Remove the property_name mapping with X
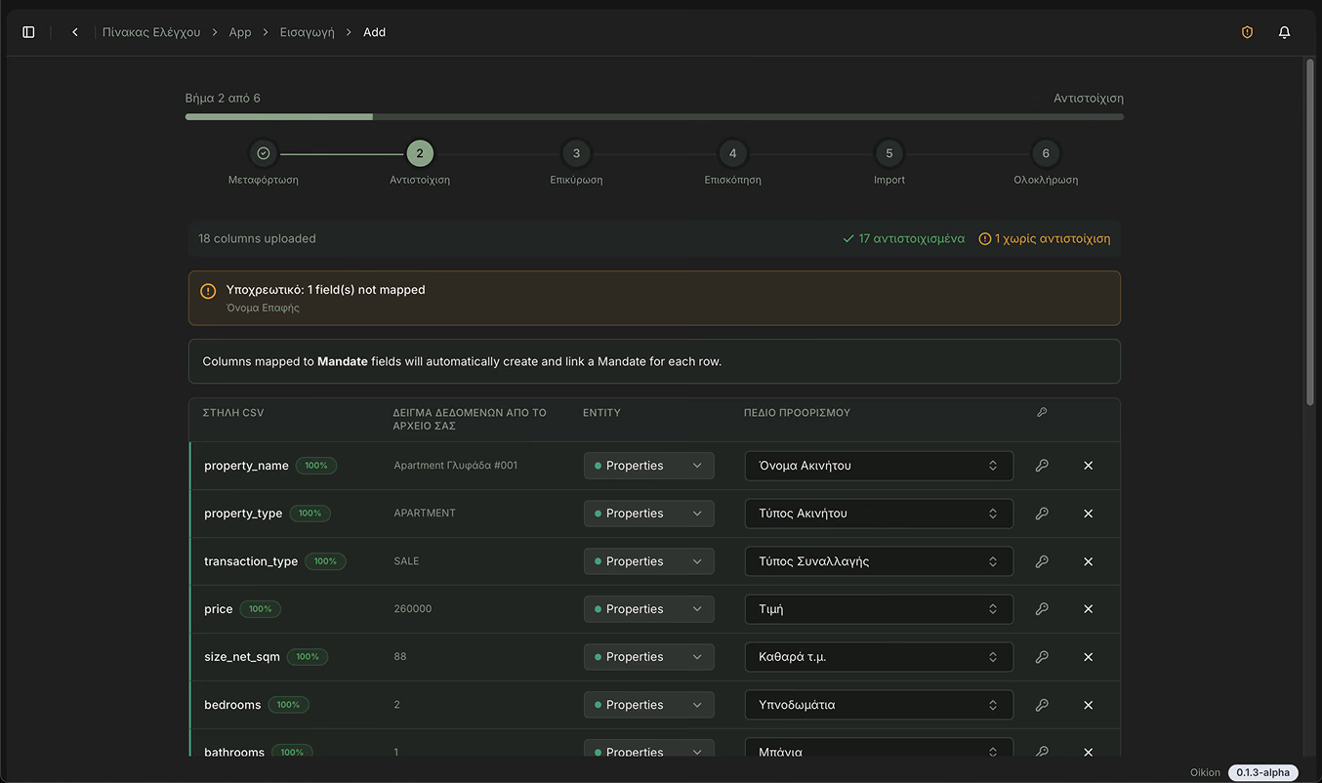The height and width of the screenshot is (783, 1322). (x=1089, y=466)
